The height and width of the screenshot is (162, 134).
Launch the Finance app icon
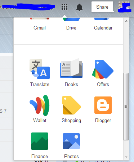(40, 141)
